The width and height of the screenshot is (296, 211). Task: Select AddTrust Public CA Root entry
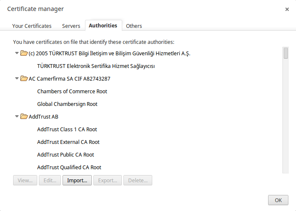[x=66, y=155]
